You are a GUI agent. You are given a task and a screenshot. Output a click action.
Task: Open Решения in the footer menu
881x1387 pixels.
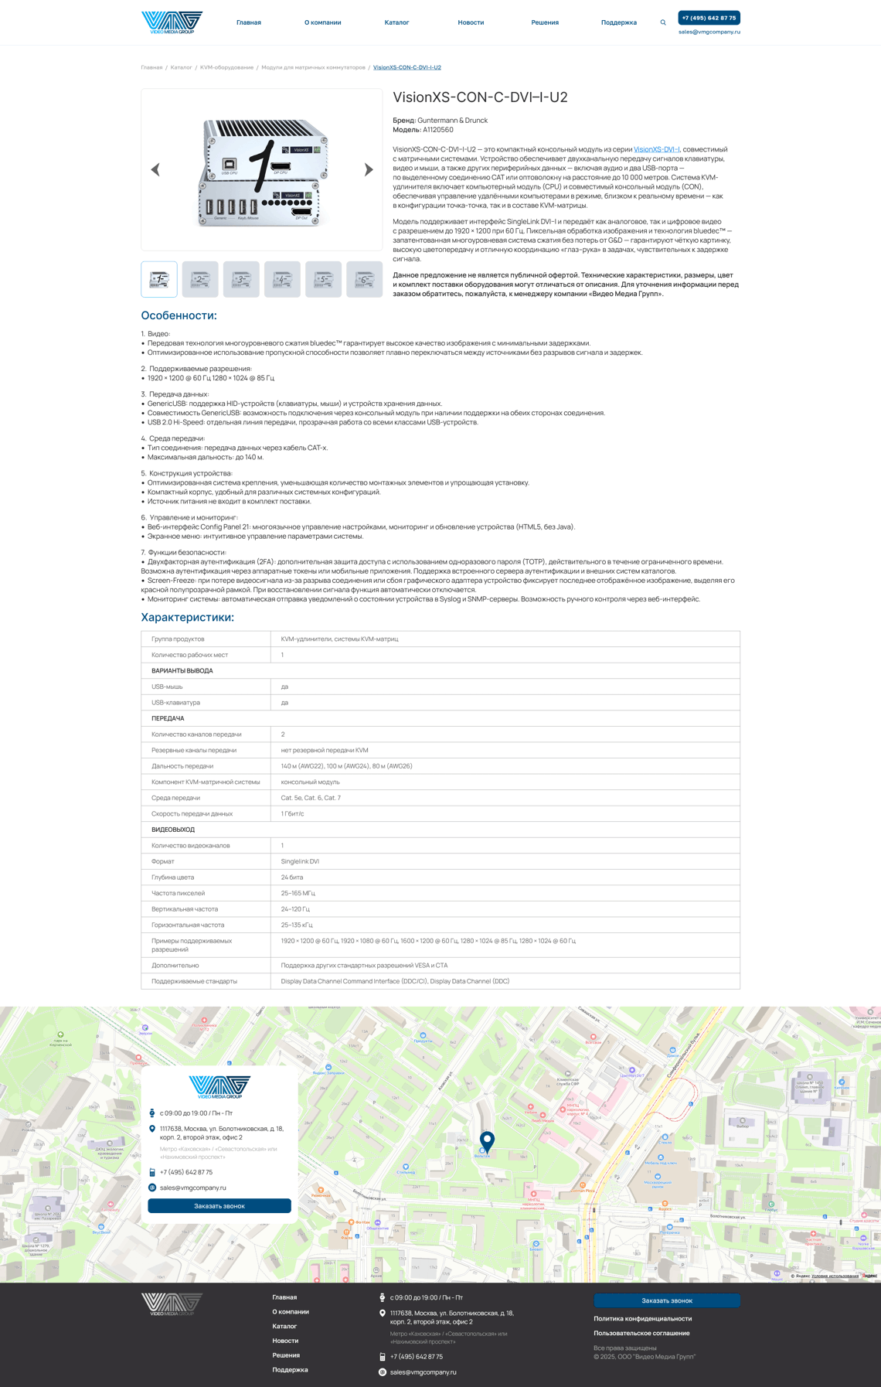286,1355
